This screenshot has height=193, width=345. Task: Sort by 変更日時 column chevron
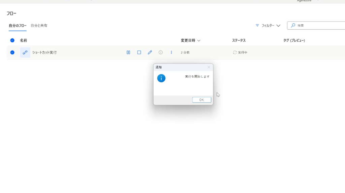click(199, 40)
